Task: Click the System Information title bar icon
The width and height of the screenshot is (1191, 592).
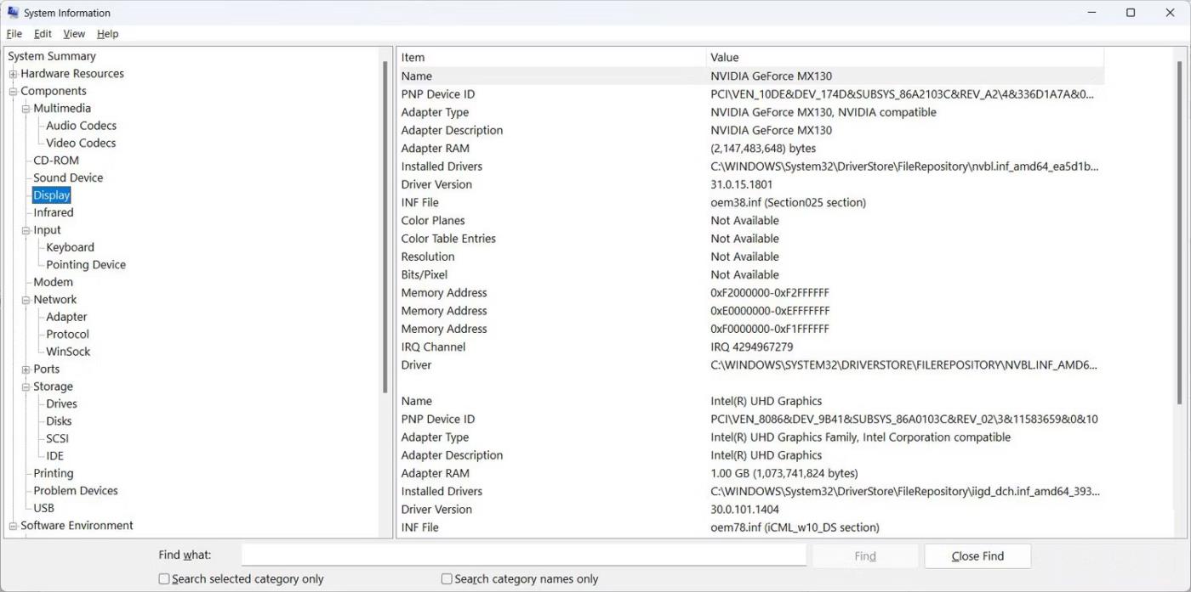Action: (13, 13)
